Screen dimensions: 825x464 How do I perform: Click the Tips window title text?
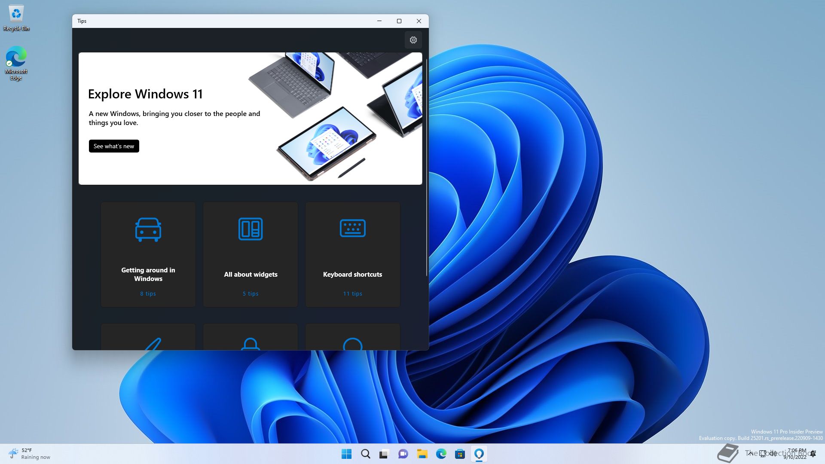tap(82, 21)
